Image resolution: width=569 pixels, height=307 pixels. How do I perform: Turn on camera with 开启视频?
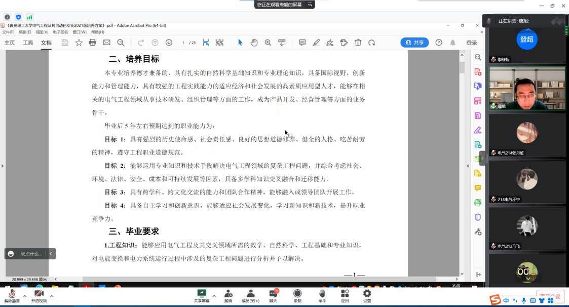39,296
